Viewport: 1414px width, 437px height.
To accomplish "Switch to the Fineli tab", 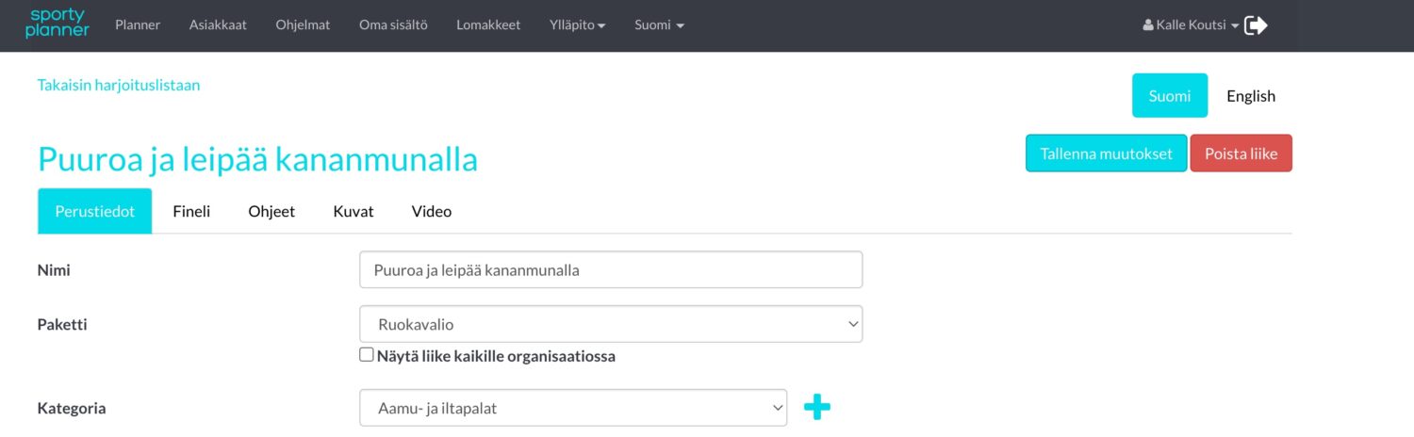I will (x=191, y=211).
